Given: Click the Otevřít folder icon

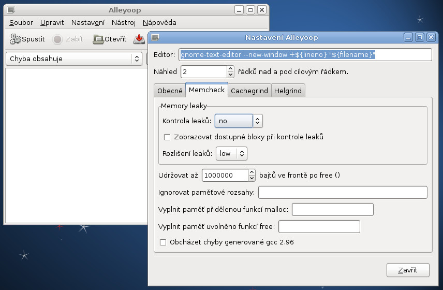Looking at the screenshot, I should pyautogui.click(x=98, y=39).
